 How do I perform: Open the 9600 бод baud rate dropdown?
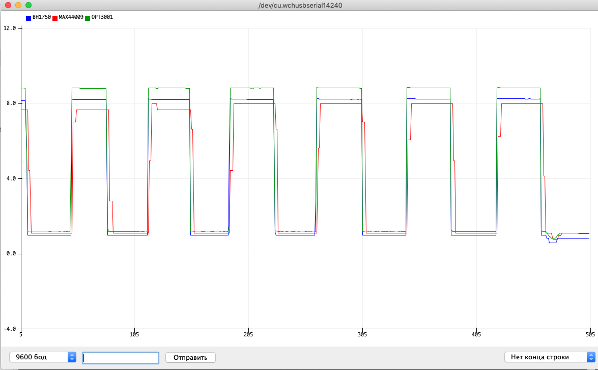(43, 357)
